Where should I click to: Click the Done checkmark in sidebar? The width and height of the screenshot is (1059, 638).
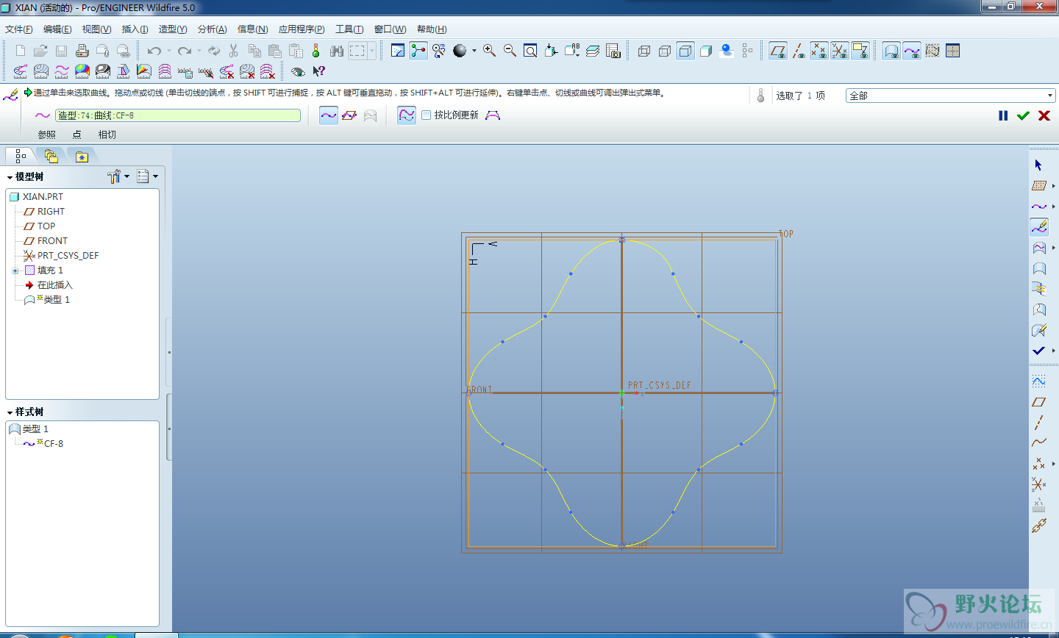(x=1038, y=351)
